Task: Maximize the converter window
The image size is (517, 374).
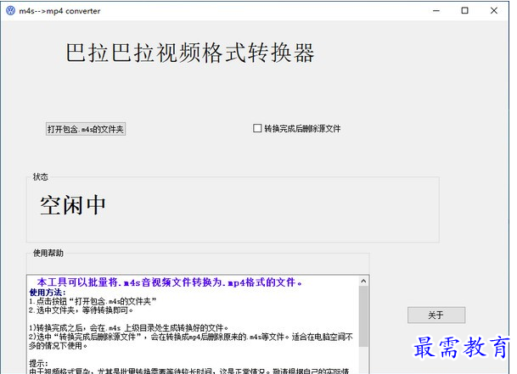Action: coord(465,11)
